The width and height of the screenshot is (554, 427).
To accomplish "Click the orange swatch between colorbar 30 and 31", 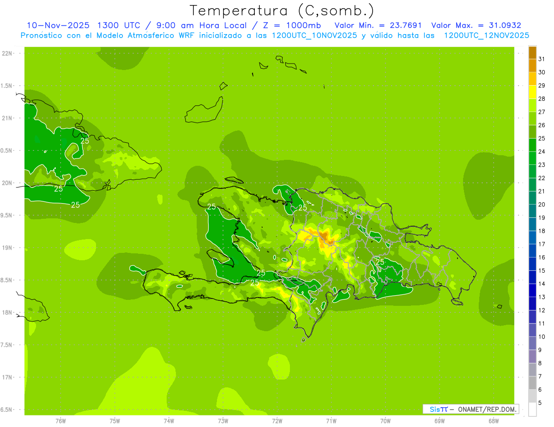I will pos(532,65).
